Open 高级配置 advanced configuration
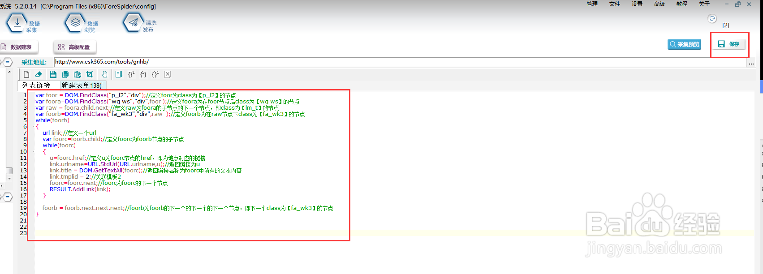The image size is (763, 274). click(75, 47)
